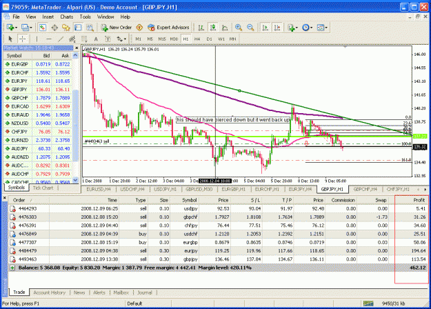Open the Insert menu

tap(48, 17)
